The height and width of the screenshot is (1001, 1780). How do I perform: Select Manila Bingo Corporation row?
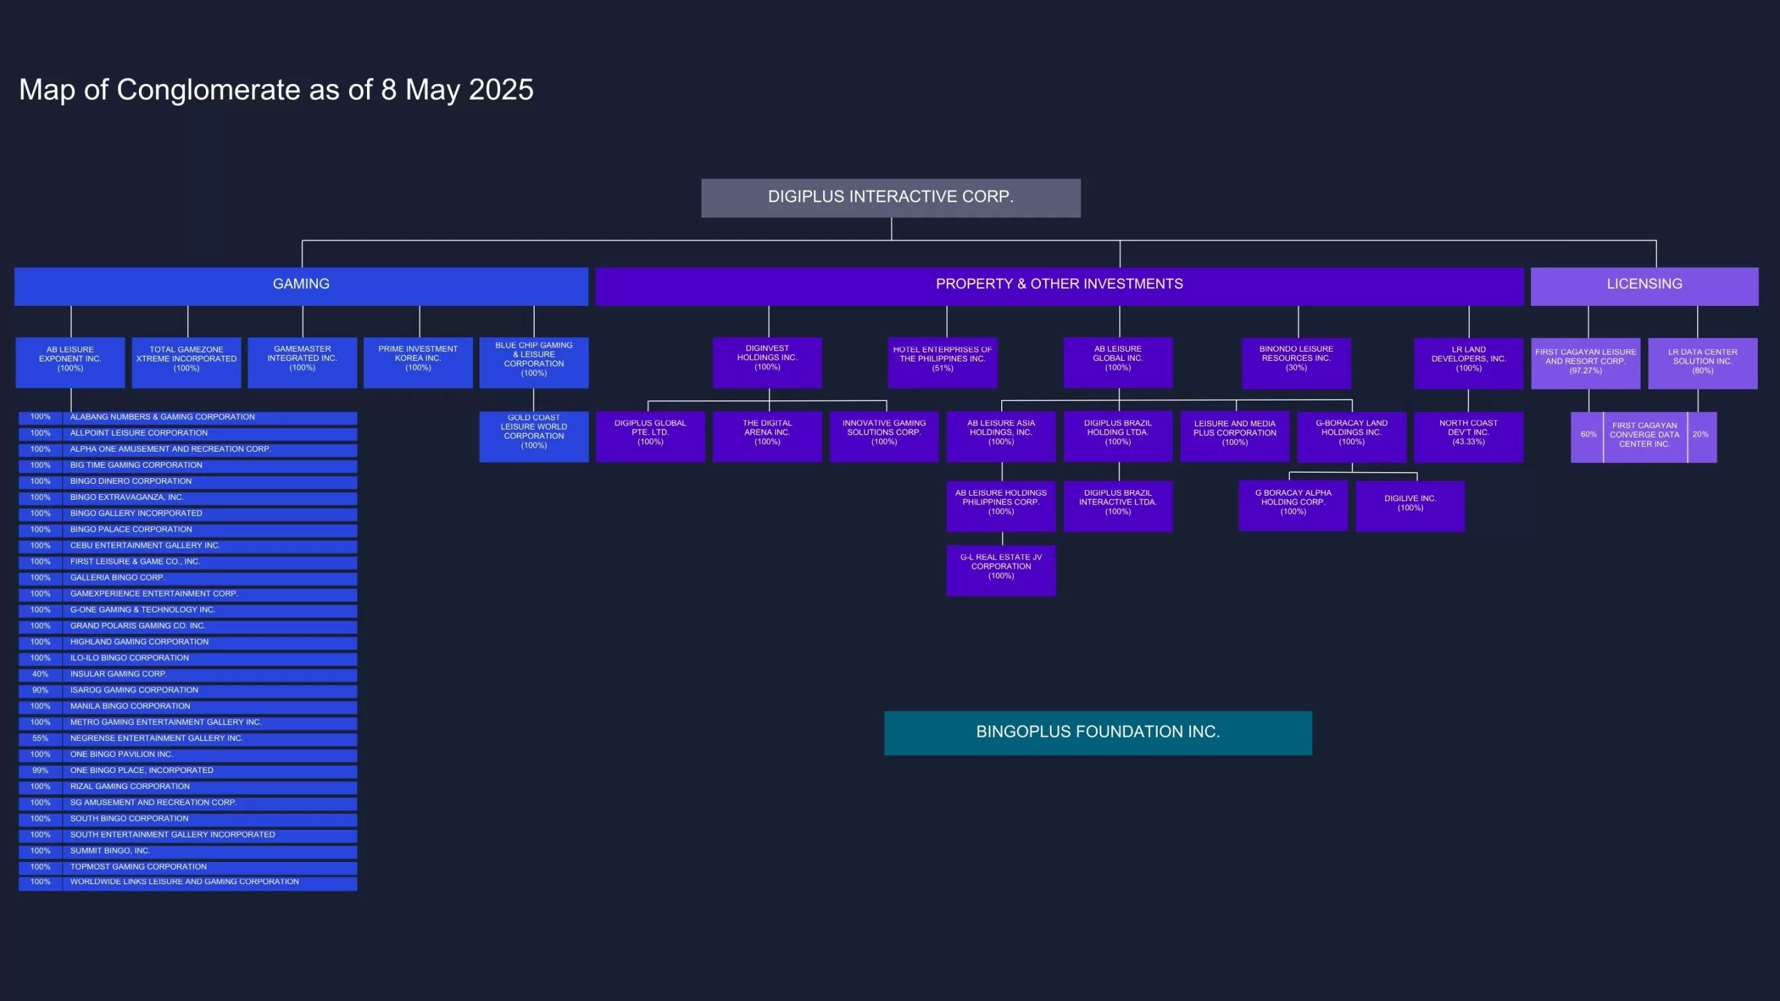[x=188, y=707]
